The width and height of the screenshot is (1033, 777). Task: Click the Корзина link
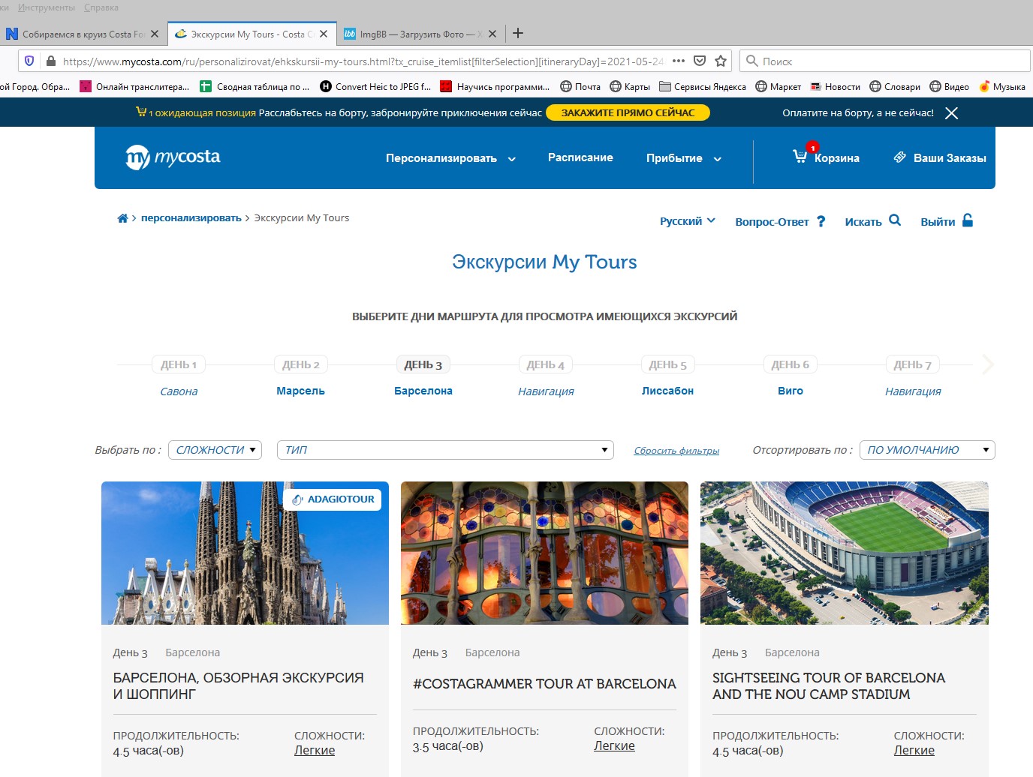[x=837, y=158]
